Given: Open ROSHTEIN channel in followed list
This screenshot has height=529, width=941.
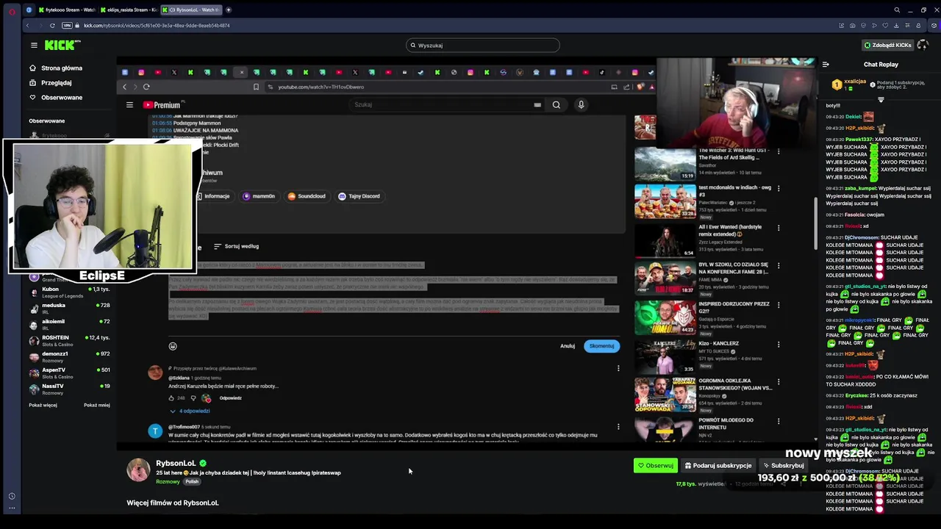Looking at the screenshot, I should click(70, 340).
